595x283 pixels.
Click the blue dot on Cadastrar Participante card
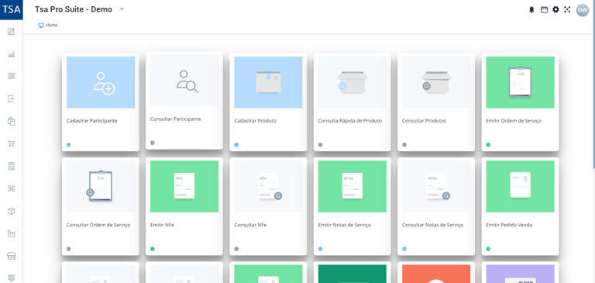69,145
